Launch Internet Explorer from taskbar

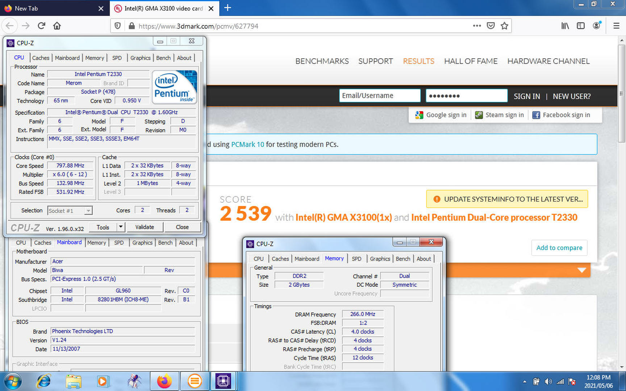44,381
